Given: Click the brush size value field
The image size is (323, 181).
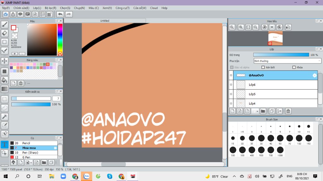Looking at the screenshot, I should pyautogui.click(x=56, y=98).
